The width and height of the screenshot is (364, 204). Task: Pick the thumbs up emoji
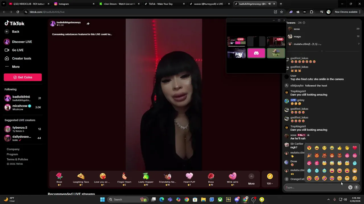point(340,148)
